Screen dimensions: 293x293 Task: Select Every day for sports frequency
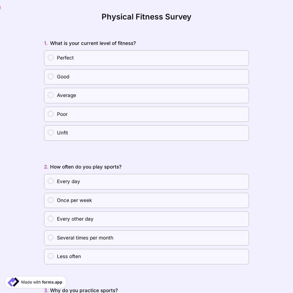tap(51, 181)
